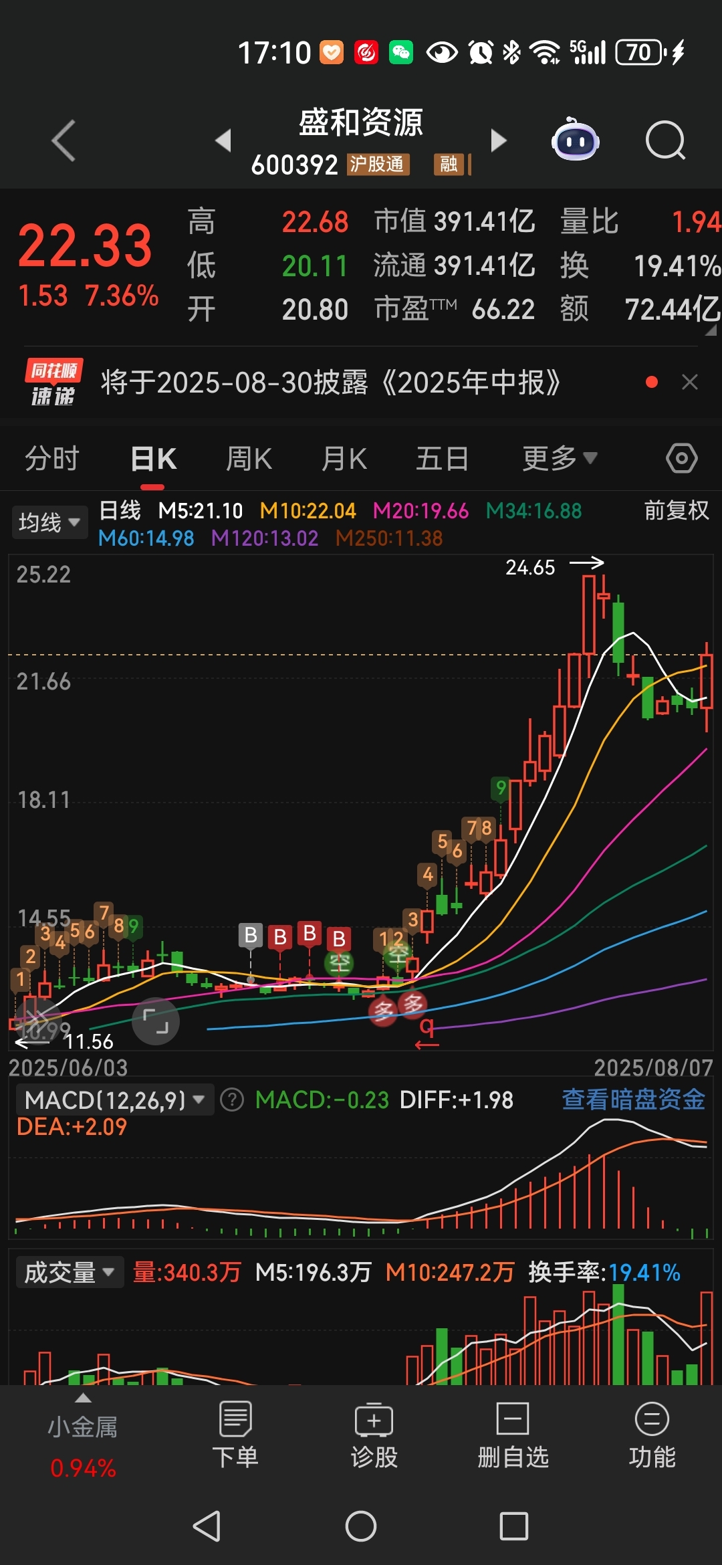Tap the 融 margin trading tag
This screenshot has height=1565, width=722.
449,164
